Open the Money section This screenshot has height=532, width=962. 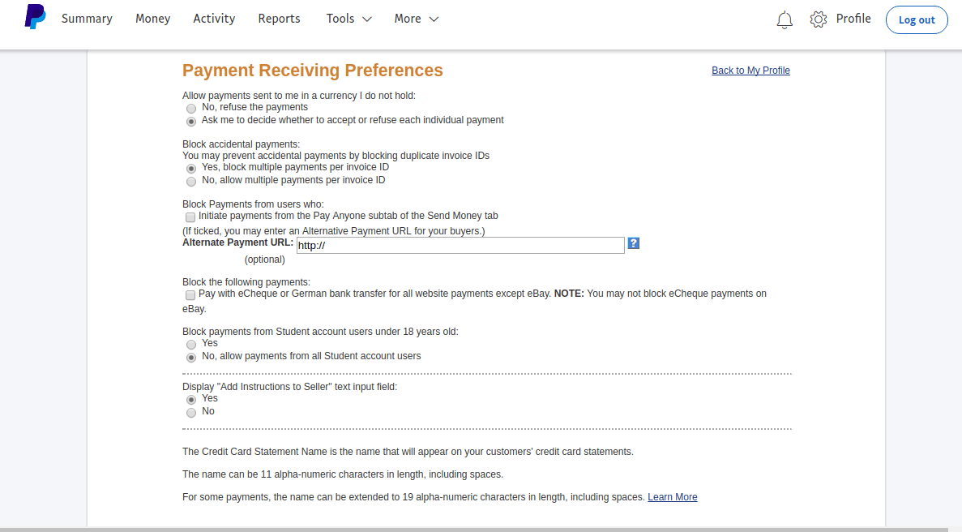pyautogui.click(x=152, y=18)
